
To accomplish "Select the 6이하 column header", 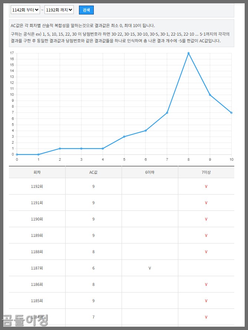I will tap(150, 172).
